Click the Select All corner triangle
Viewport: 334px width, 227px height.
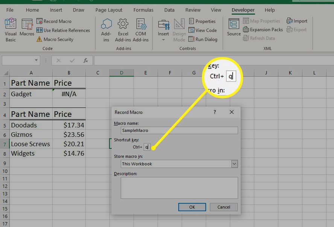pyautogui.click(x=5, y=73)
